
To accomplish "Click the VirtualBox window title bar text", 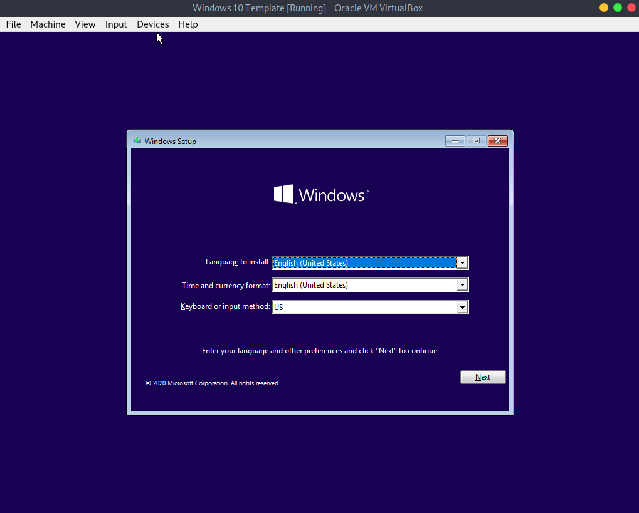I will pos(308,8).
